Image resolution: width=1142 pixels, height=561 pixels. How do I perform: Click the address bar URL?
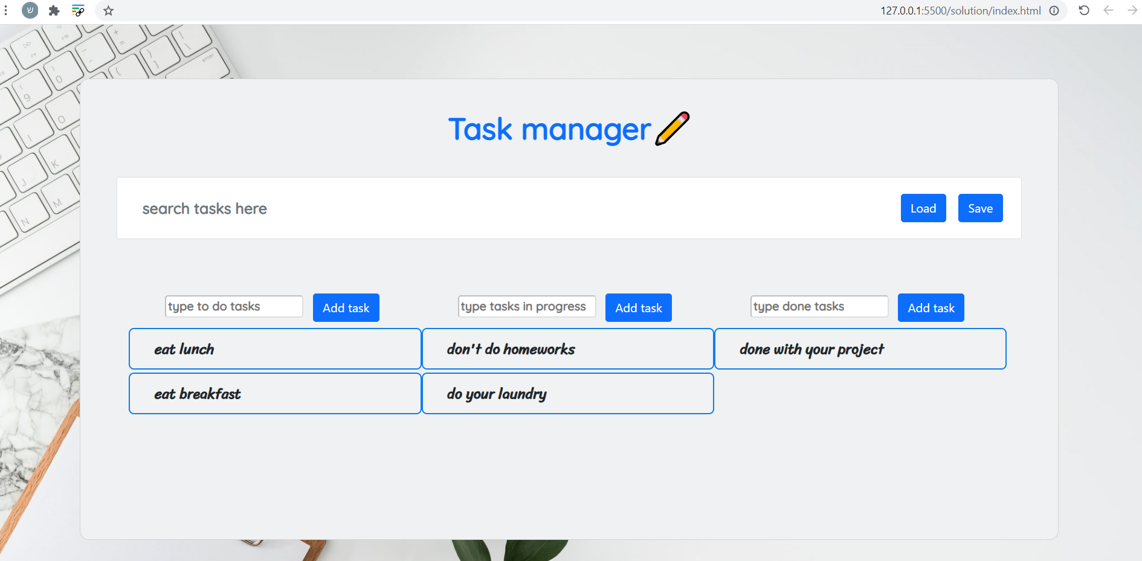961,10
